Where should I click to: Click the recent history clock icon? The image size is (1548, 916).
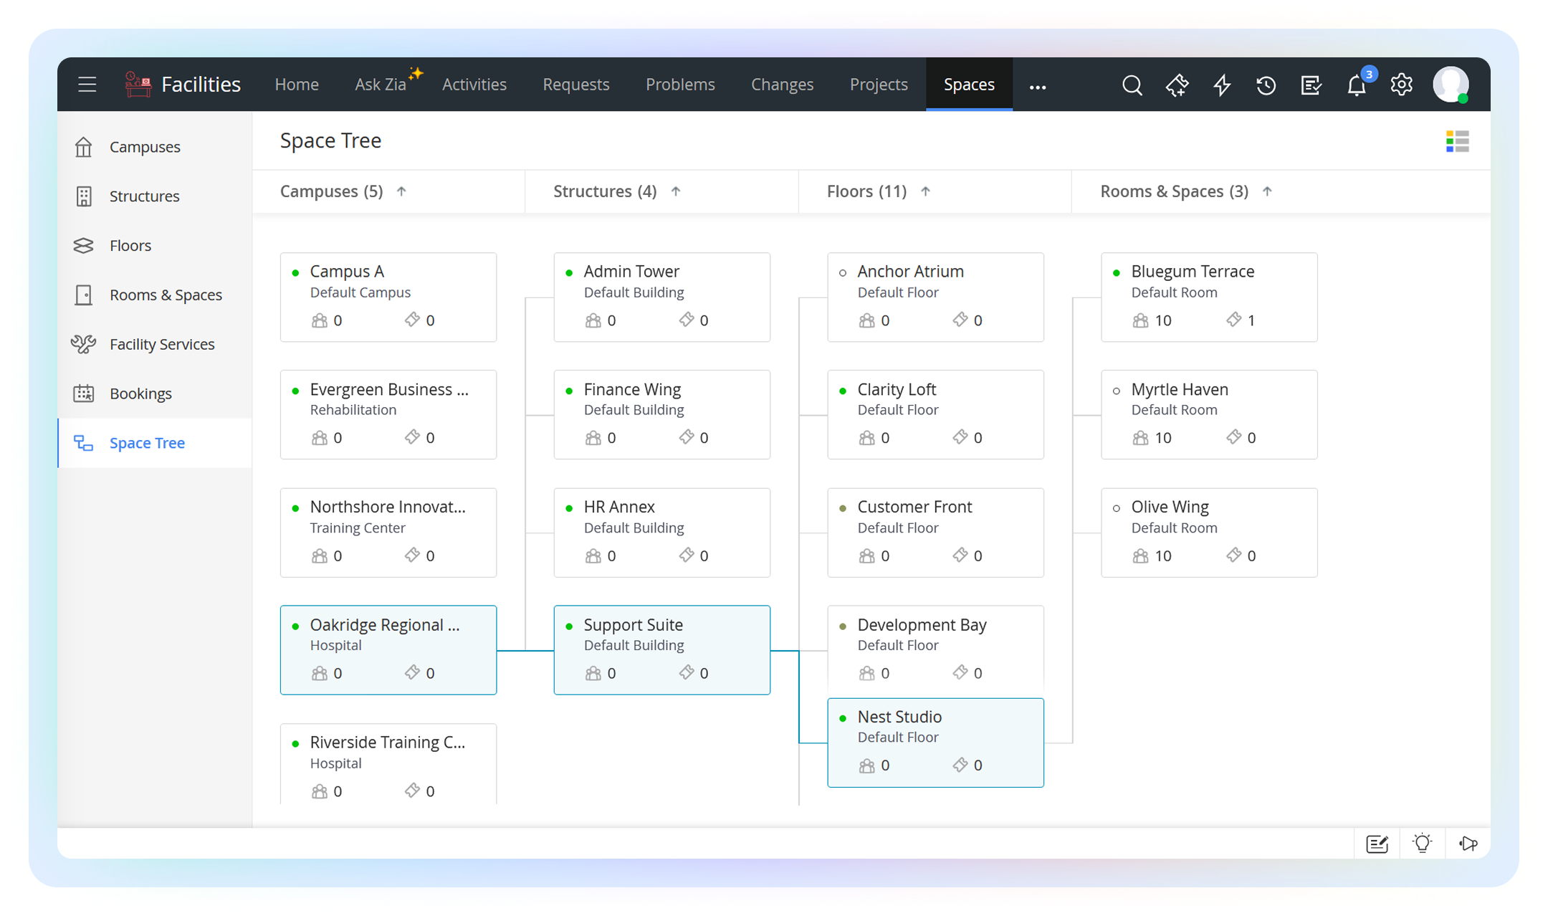1266,85
